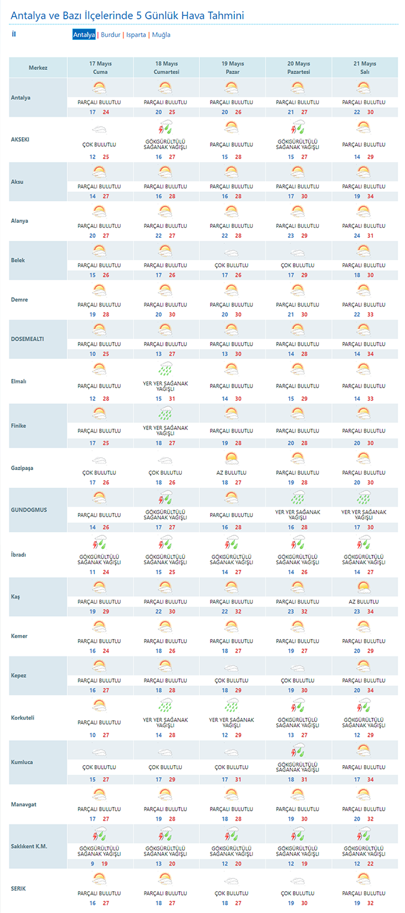Open the Burdur province tab

[110, 35]
